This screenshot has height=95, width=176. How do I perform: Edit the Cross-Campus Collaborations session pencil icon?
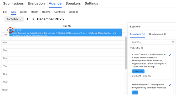pyautogui.click(x=170, y=55)
